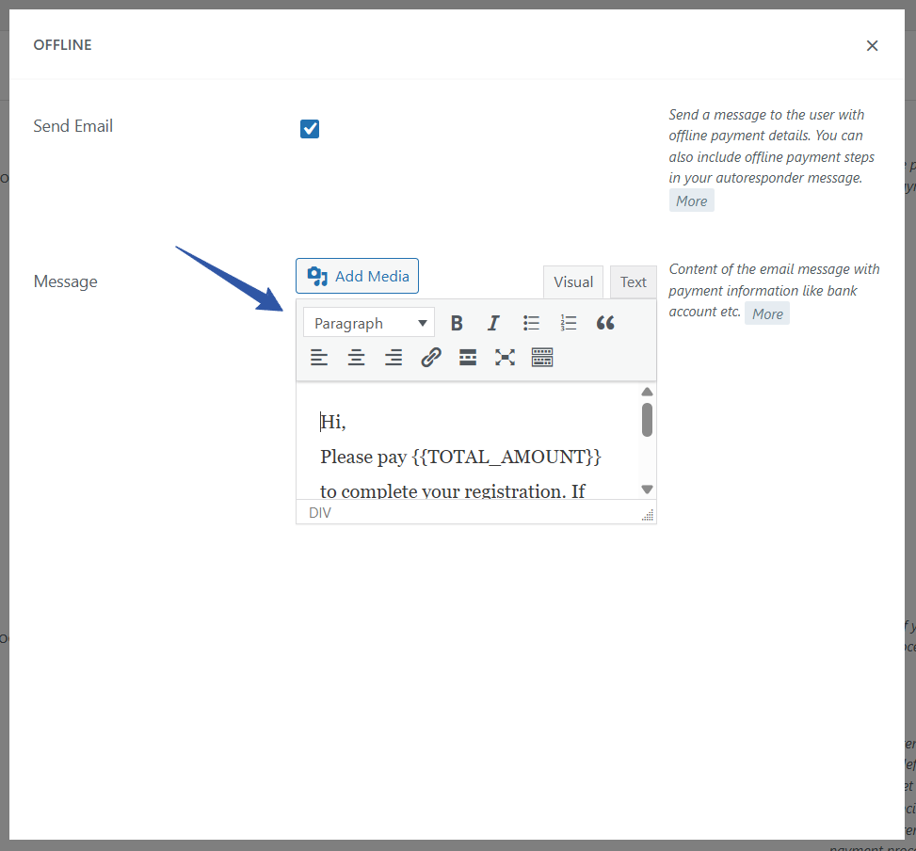The height and width of the screenshot is (851, 916).
Task: Apply italic formatting to message text
Action: point(493,323)
